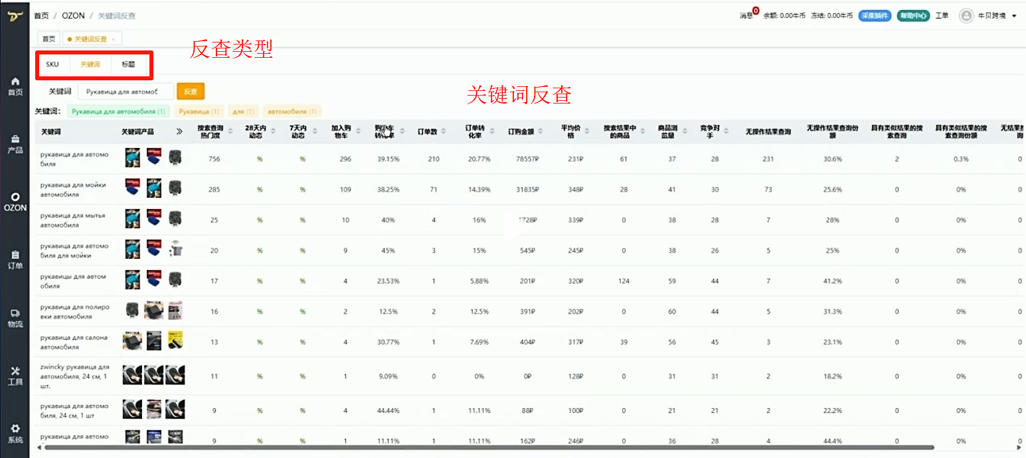
Task: Open the 牛贝跨境 account dropdown
Action: tap(996, 15)
